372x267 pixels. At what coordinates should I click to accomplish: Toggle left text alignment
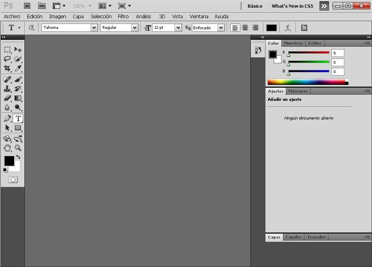point(235,28)
